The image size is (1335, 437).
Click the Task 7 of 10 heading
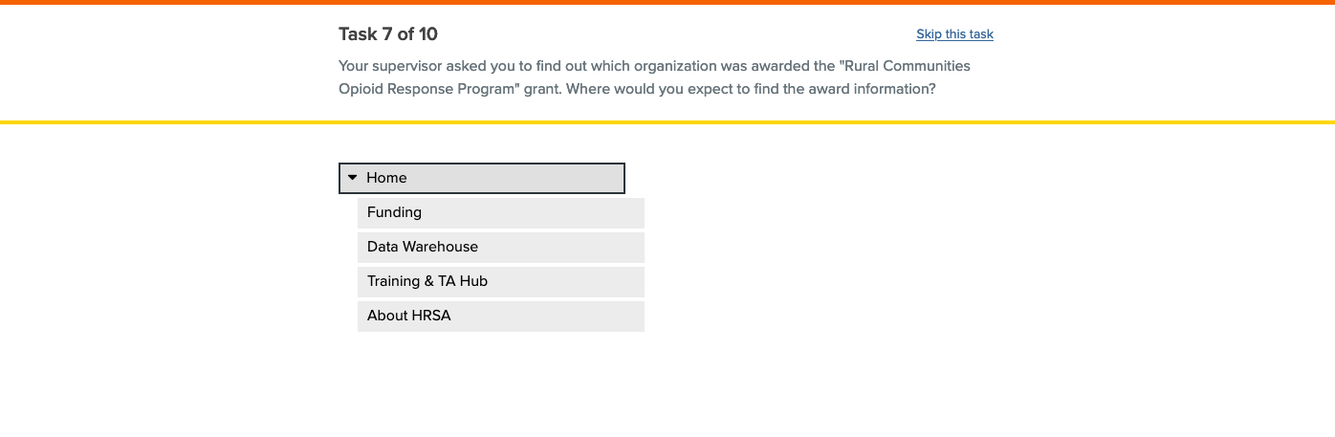point(388,34)
